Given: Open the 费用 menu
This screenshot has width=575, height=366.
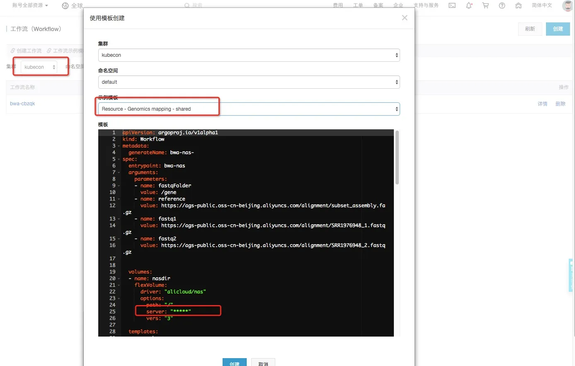Looking at the screenshot, I should pos(338,5).
